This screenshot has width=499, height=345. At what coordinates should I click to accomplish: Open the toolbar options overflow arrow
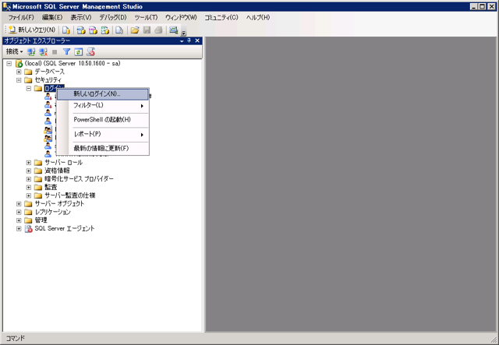[x=184, y=32]
